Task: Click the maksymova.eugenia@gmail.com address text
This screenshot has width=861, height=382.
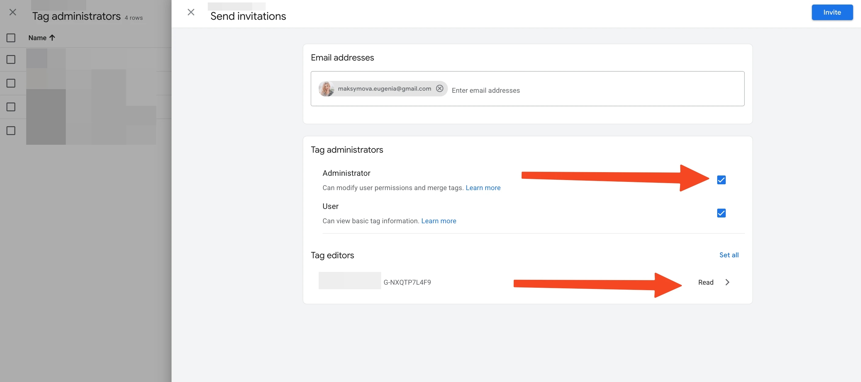Action: (x=384, y=89)
